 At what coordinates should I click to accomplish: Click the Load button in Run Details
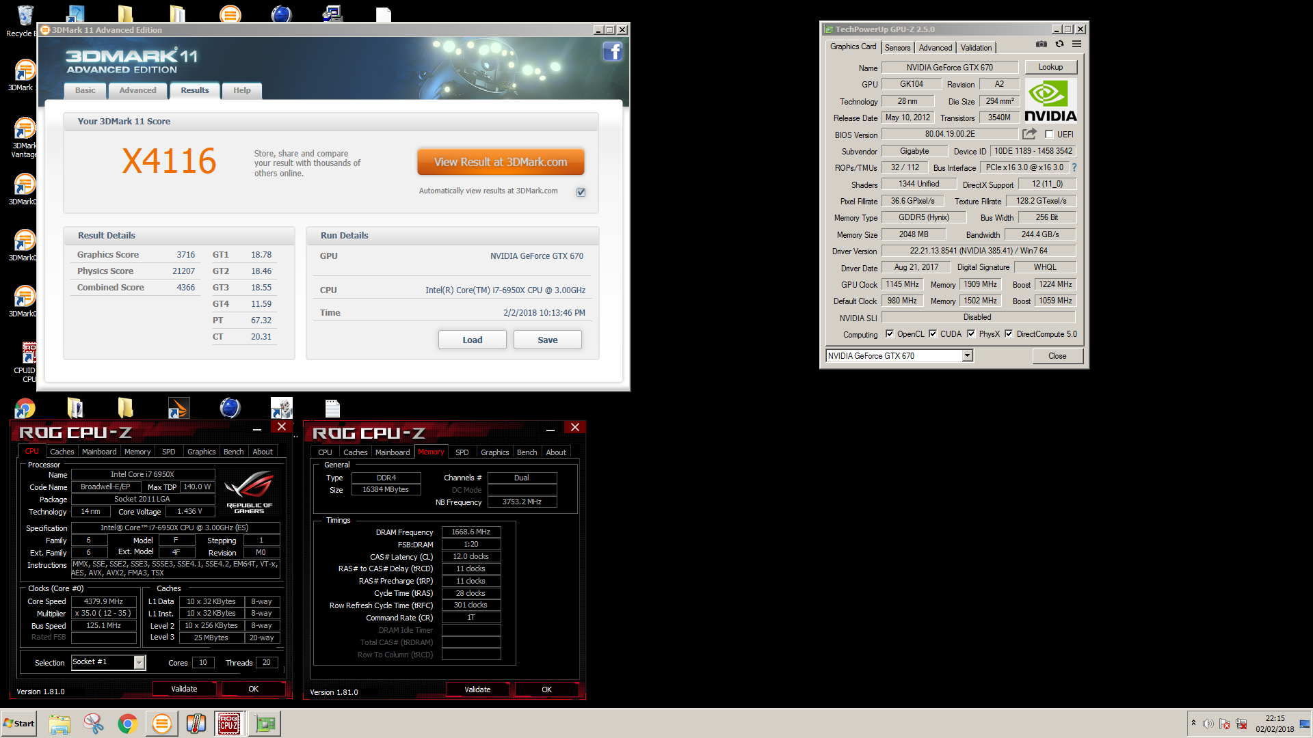tap(473, 340)
